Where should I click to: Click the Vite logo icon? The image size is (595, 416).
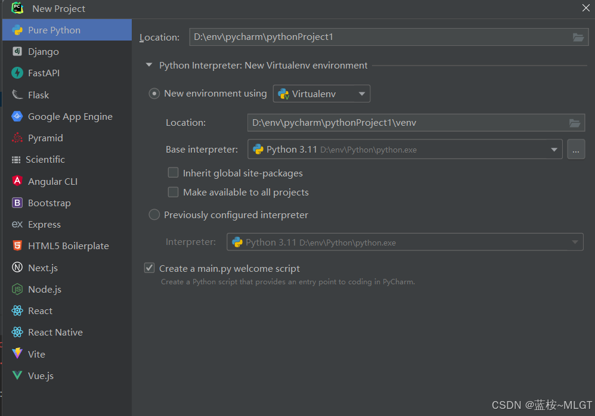[x=17, y=353]
